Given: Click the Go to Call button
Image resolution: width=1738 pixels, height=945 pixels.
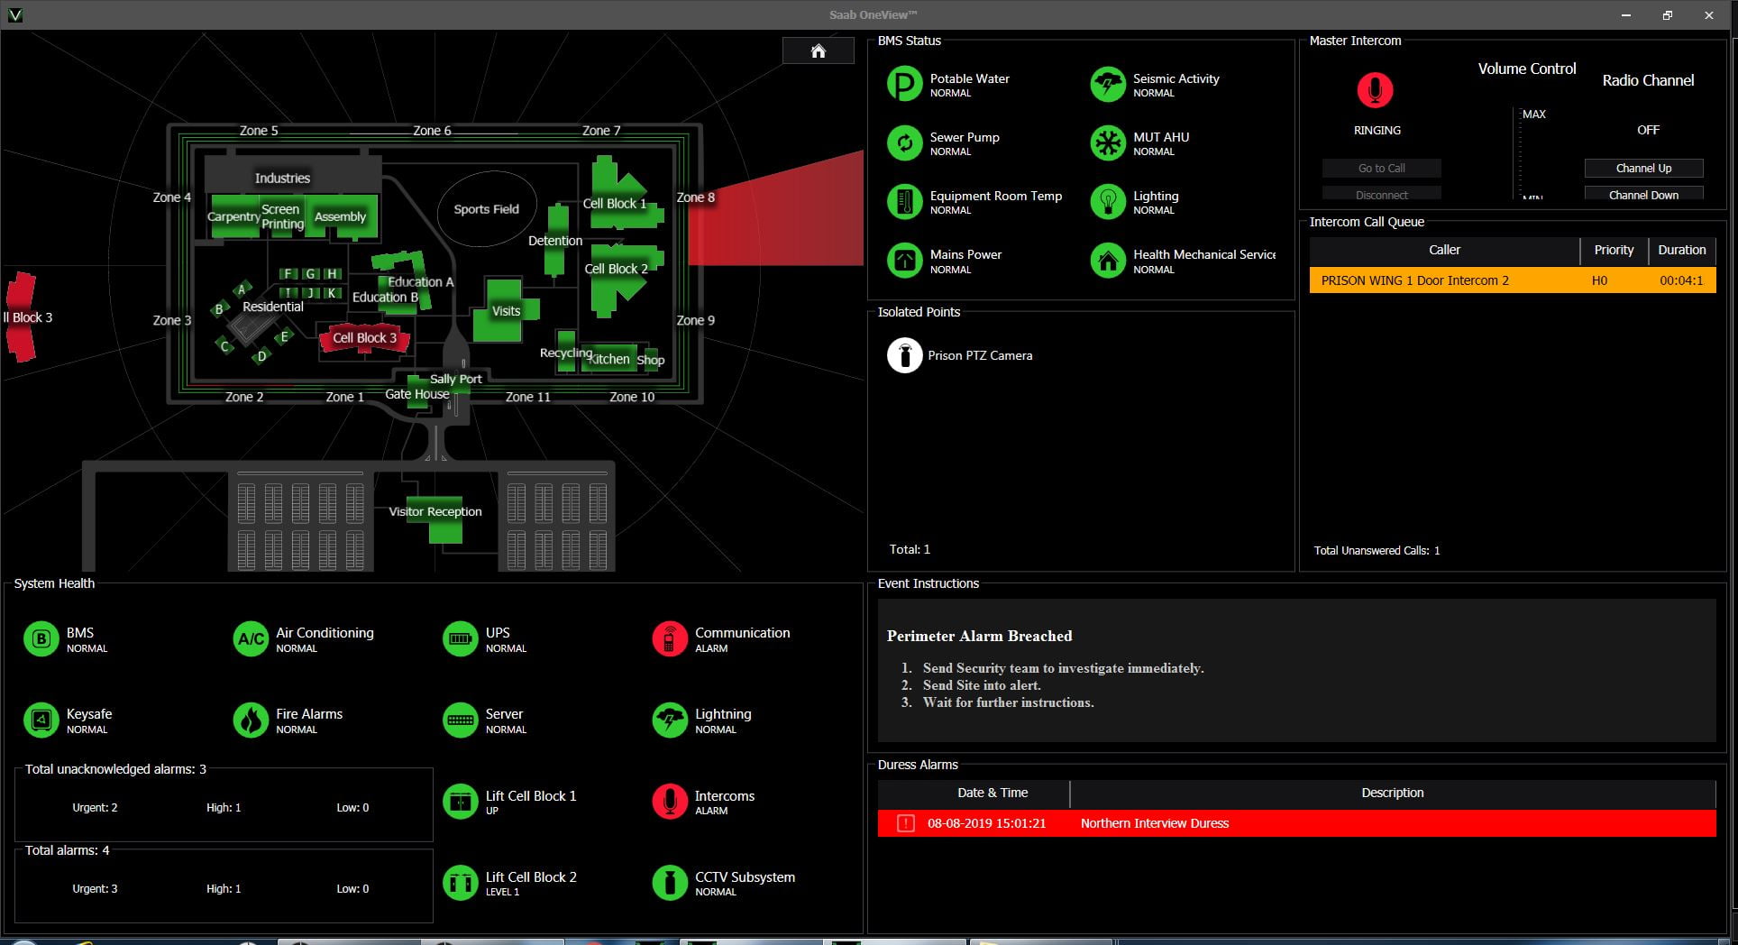Looking at the screenshot, I should tap(1381, 169).
